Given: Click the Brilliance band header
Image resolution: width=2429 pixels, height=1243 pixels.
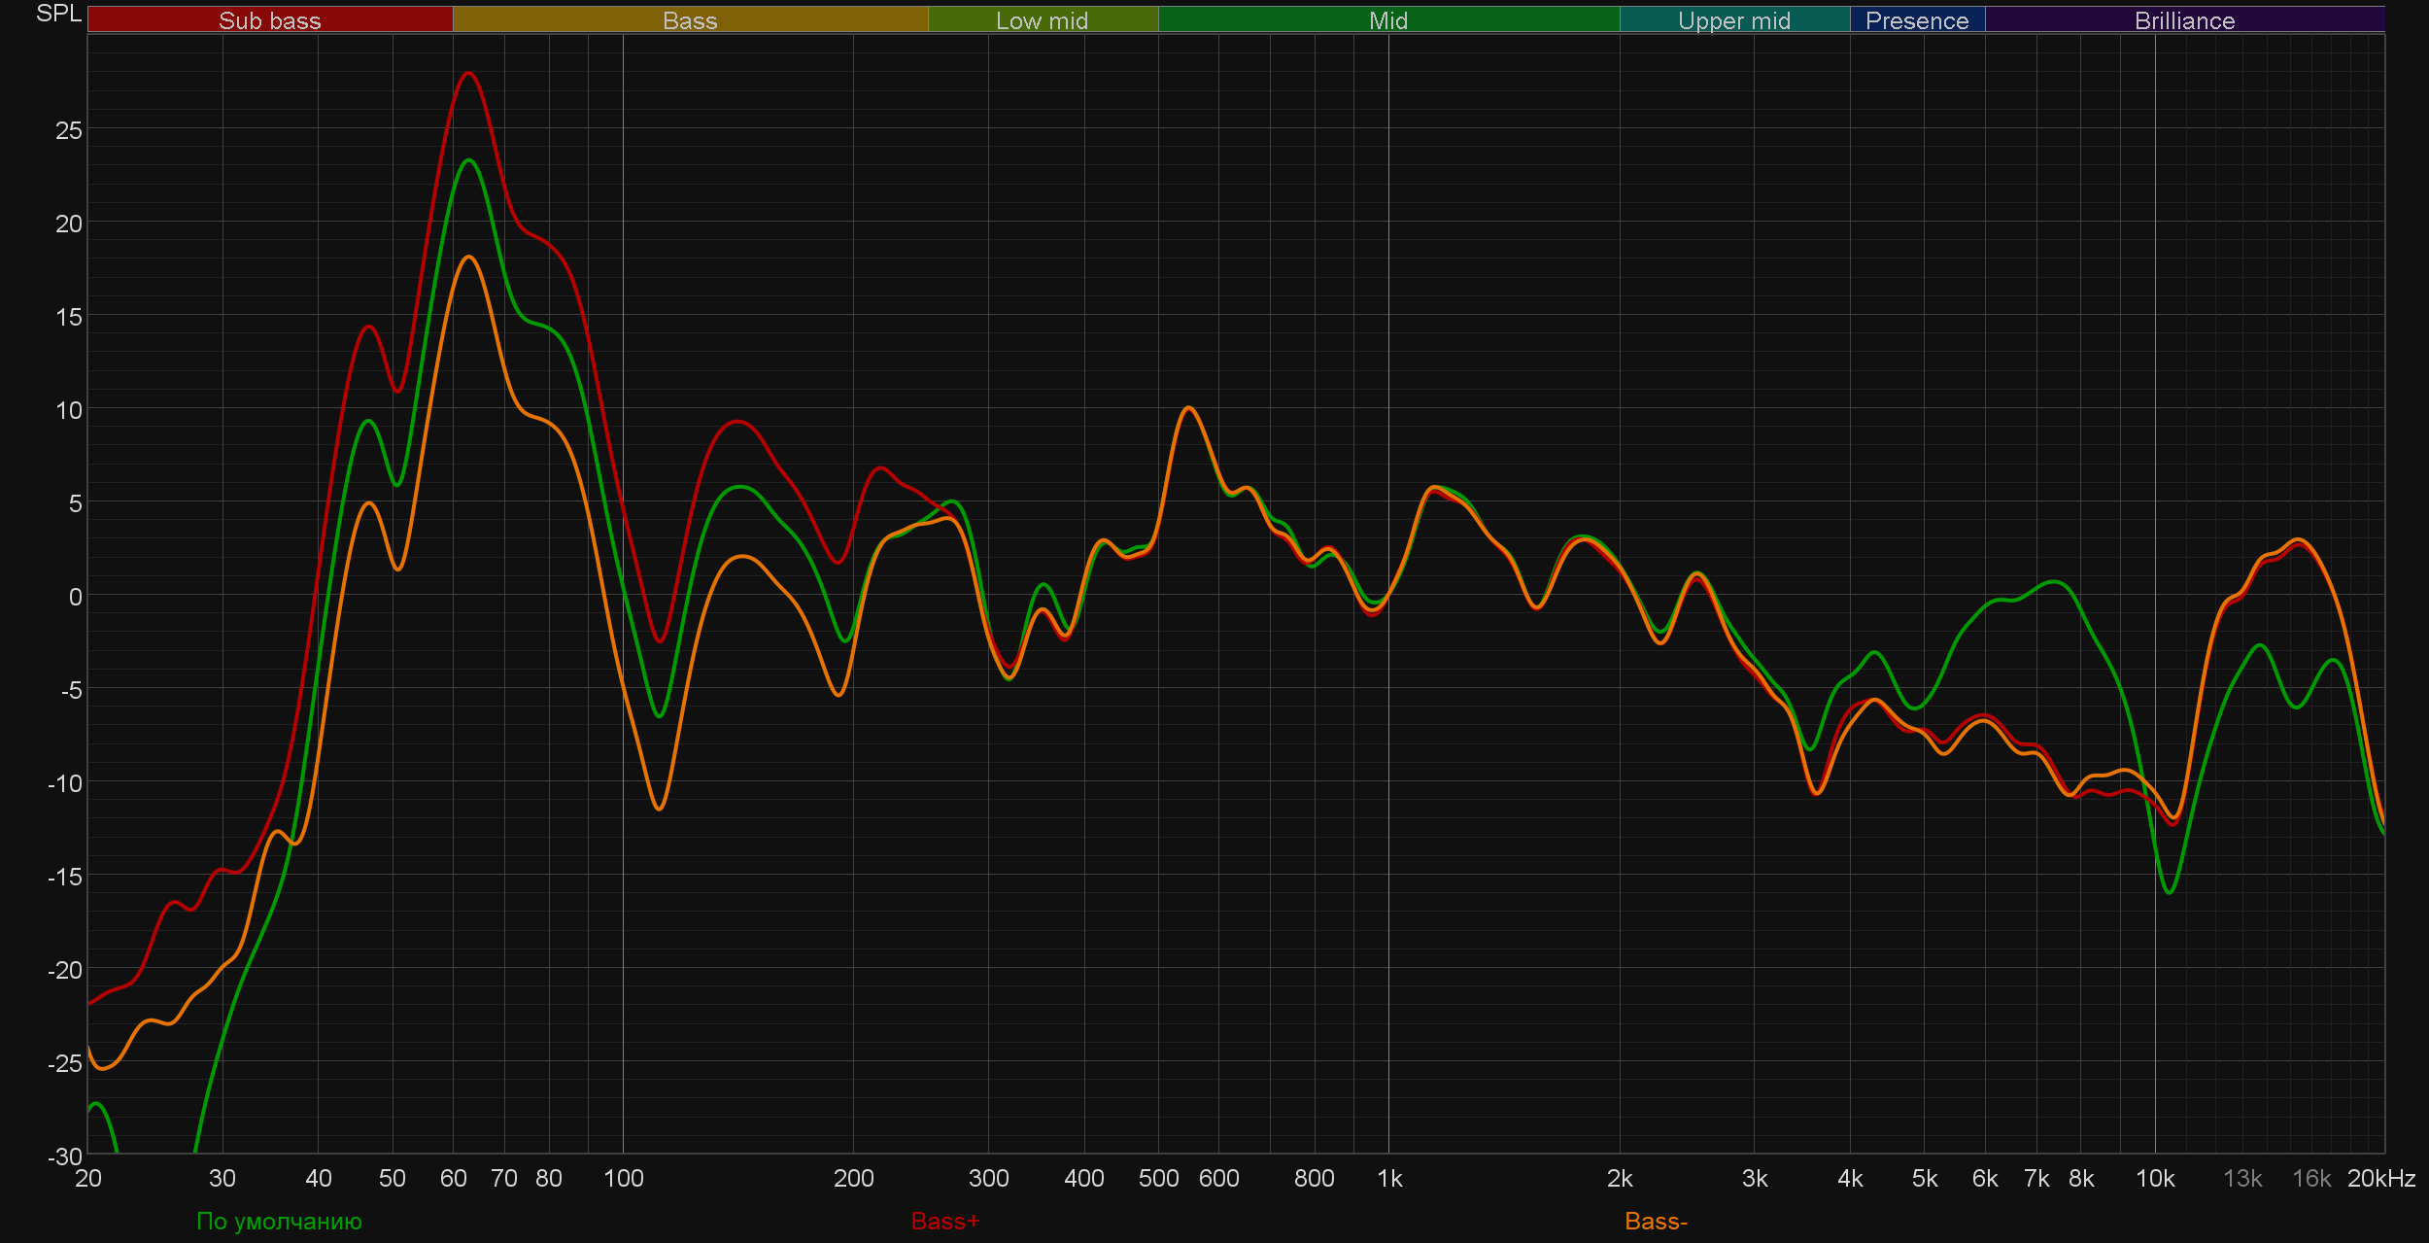Looking at the screenshot, I should [2184, 20].
